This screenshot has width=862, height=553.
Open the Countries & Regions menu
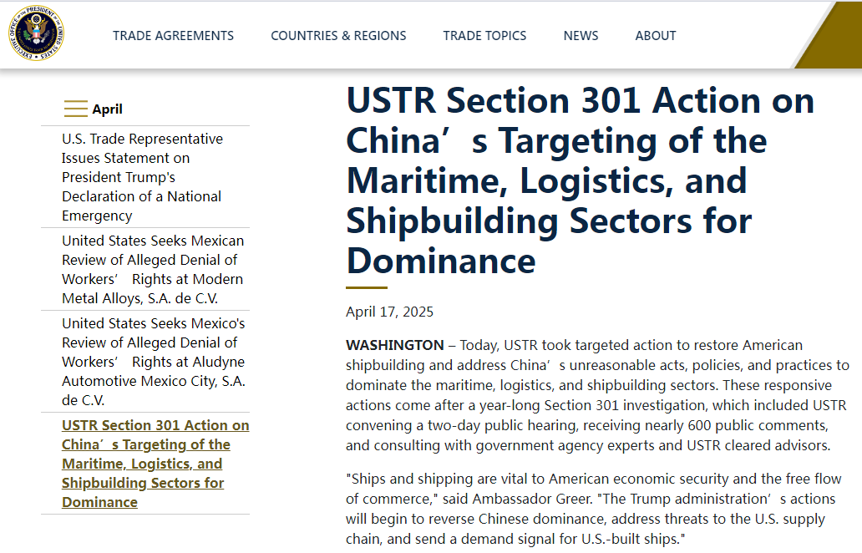click(338, 36)
